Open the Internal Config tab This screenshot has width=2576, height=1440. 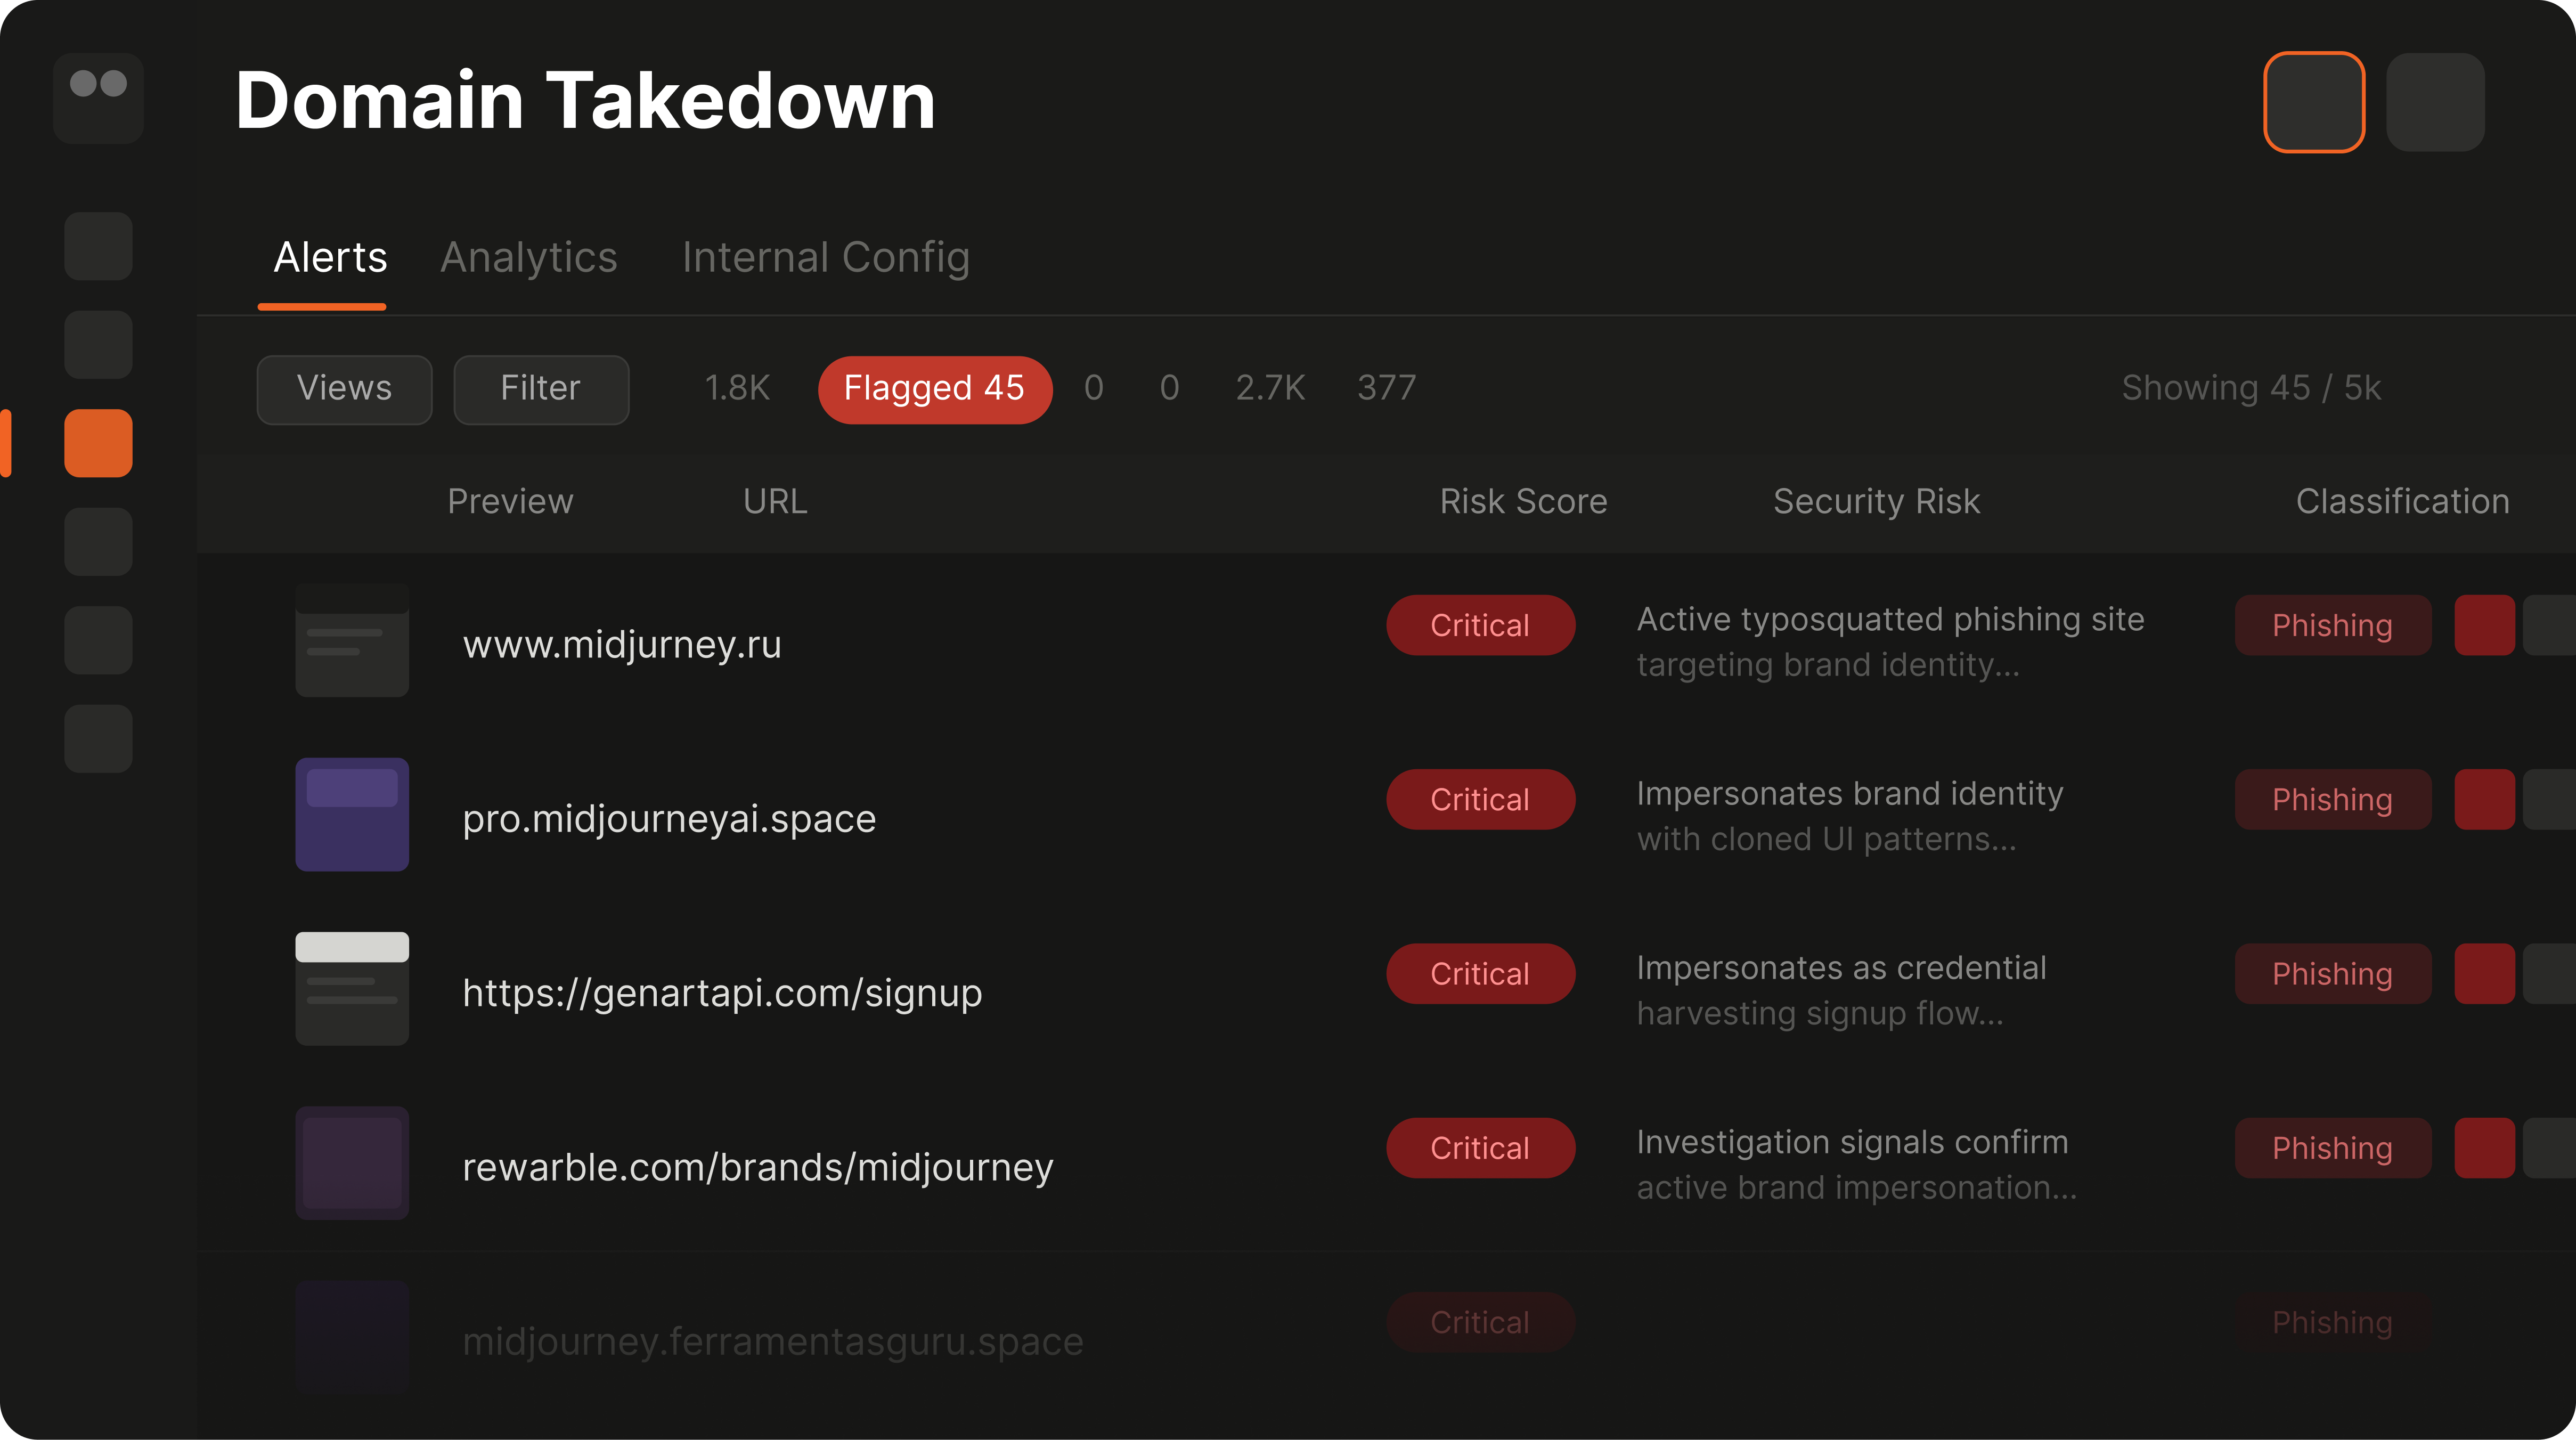point(825,258)
